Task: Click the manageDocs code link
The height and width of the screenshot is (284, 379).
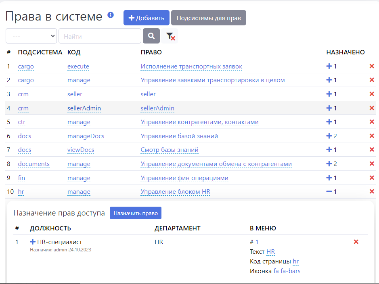Action: [86, 136]
